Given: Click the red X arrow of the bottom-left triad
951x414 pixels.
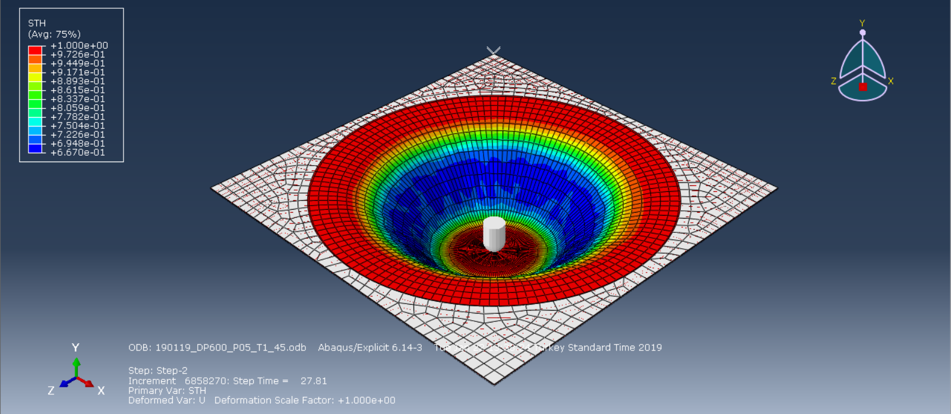Looking at the screenshot, I should (86, 382).
